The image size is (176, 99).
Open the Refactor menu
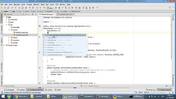tap(36, 4)
